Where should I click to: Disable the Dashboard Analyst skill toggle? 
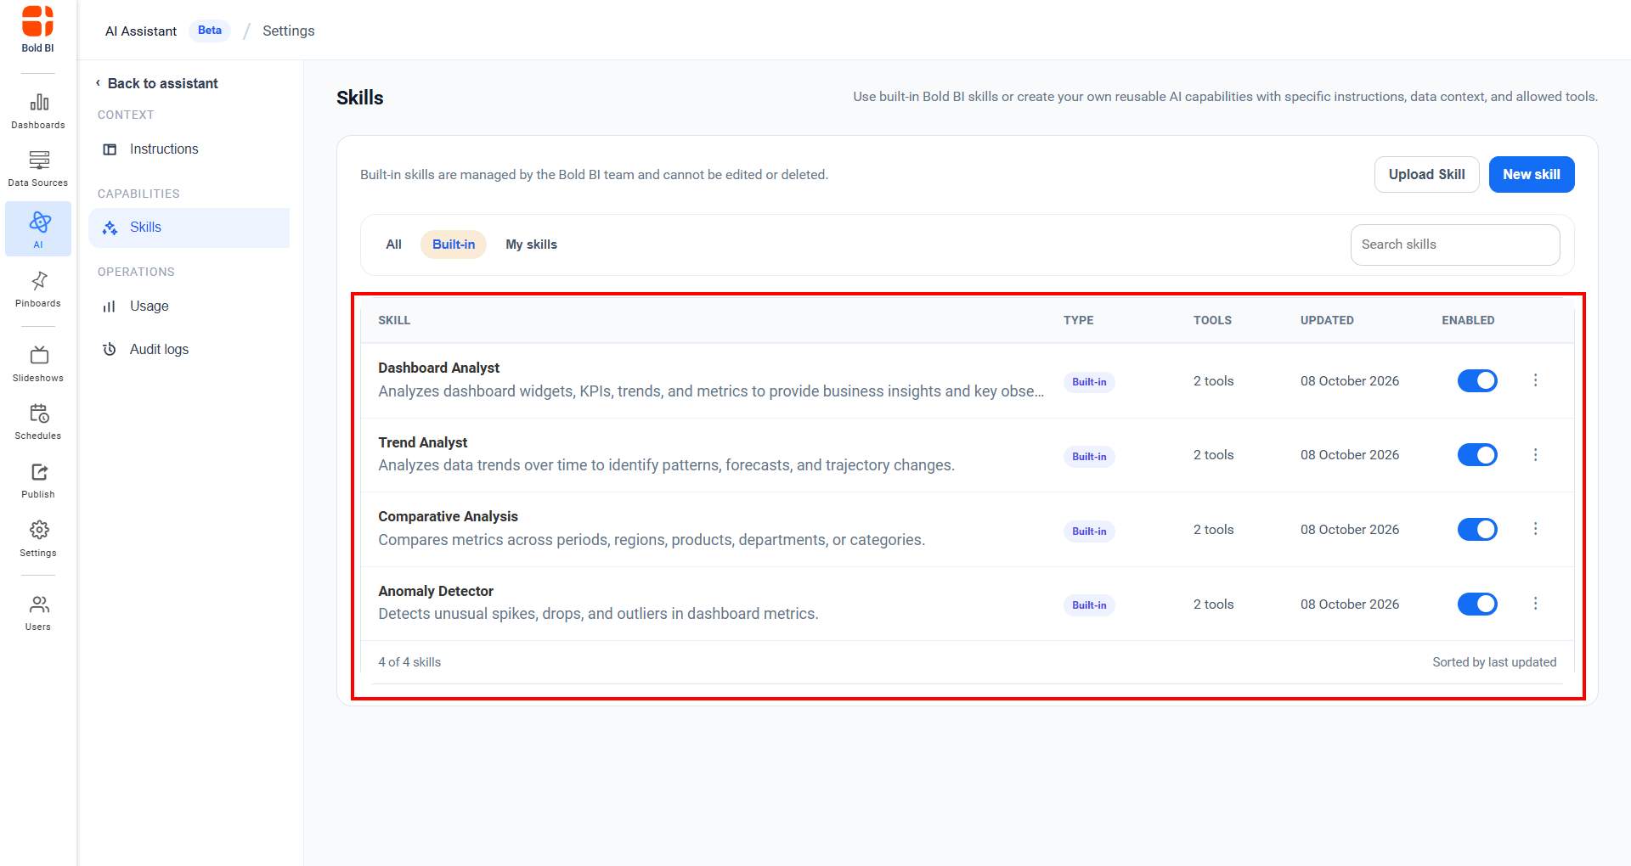(1477, 380)
